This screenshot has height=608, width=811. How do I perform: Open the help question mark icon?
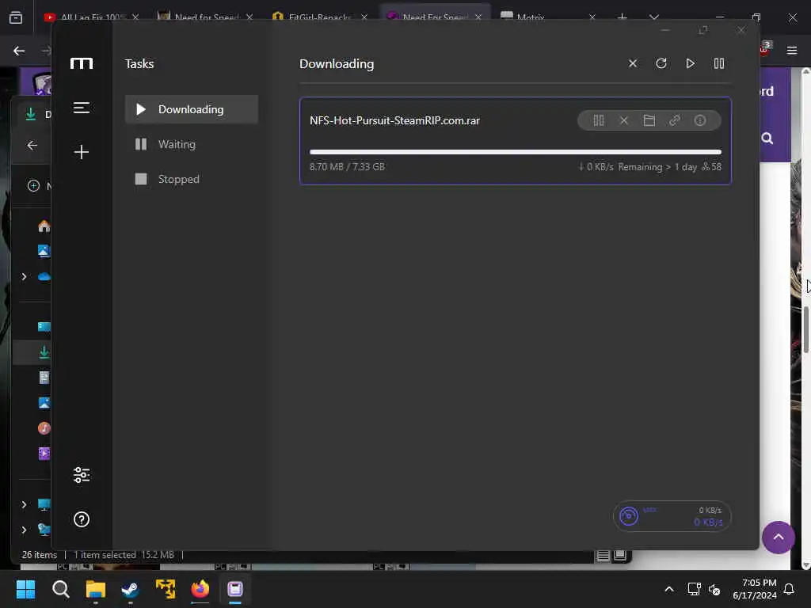(x=82, y=519)
